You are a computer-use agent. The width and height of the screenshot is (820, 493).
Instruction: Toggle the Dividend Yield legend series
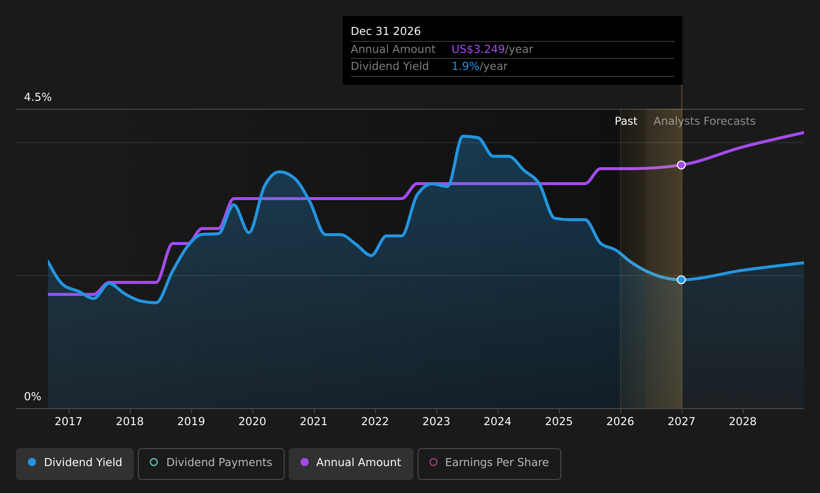75,464
